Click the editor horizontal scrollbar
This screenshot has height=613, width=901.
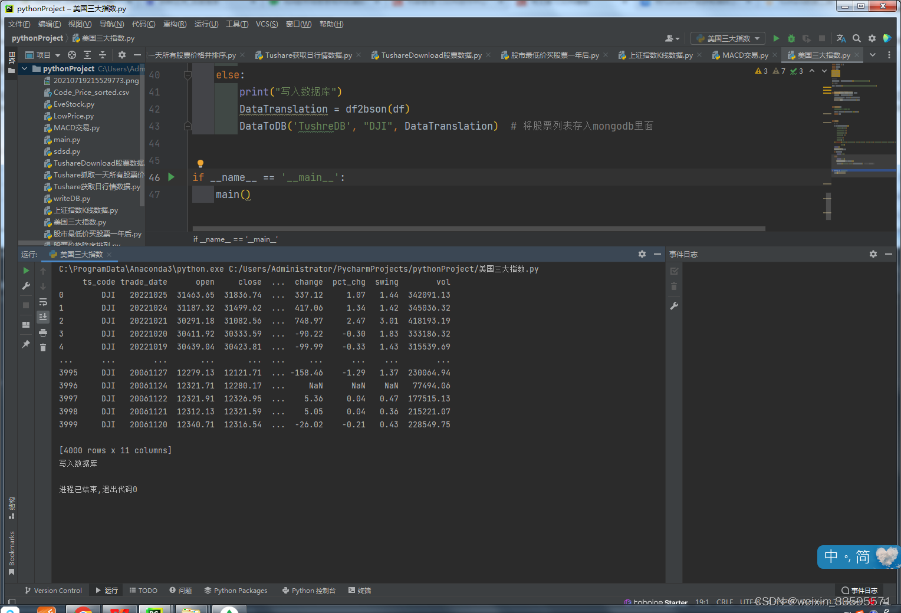(479, 229)
